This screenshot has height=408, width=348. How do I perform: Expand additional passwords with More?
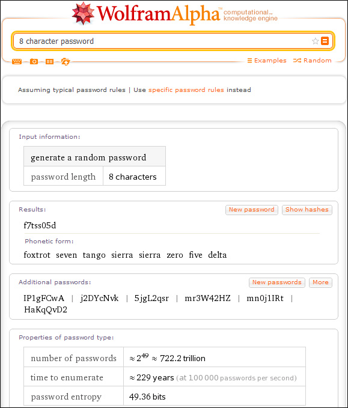[x=320, y=282]
